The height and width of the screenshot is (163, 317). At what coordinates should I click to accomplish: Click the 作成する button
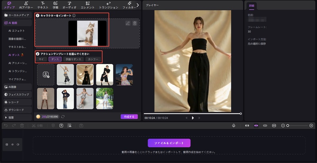[x=129, y=117]
